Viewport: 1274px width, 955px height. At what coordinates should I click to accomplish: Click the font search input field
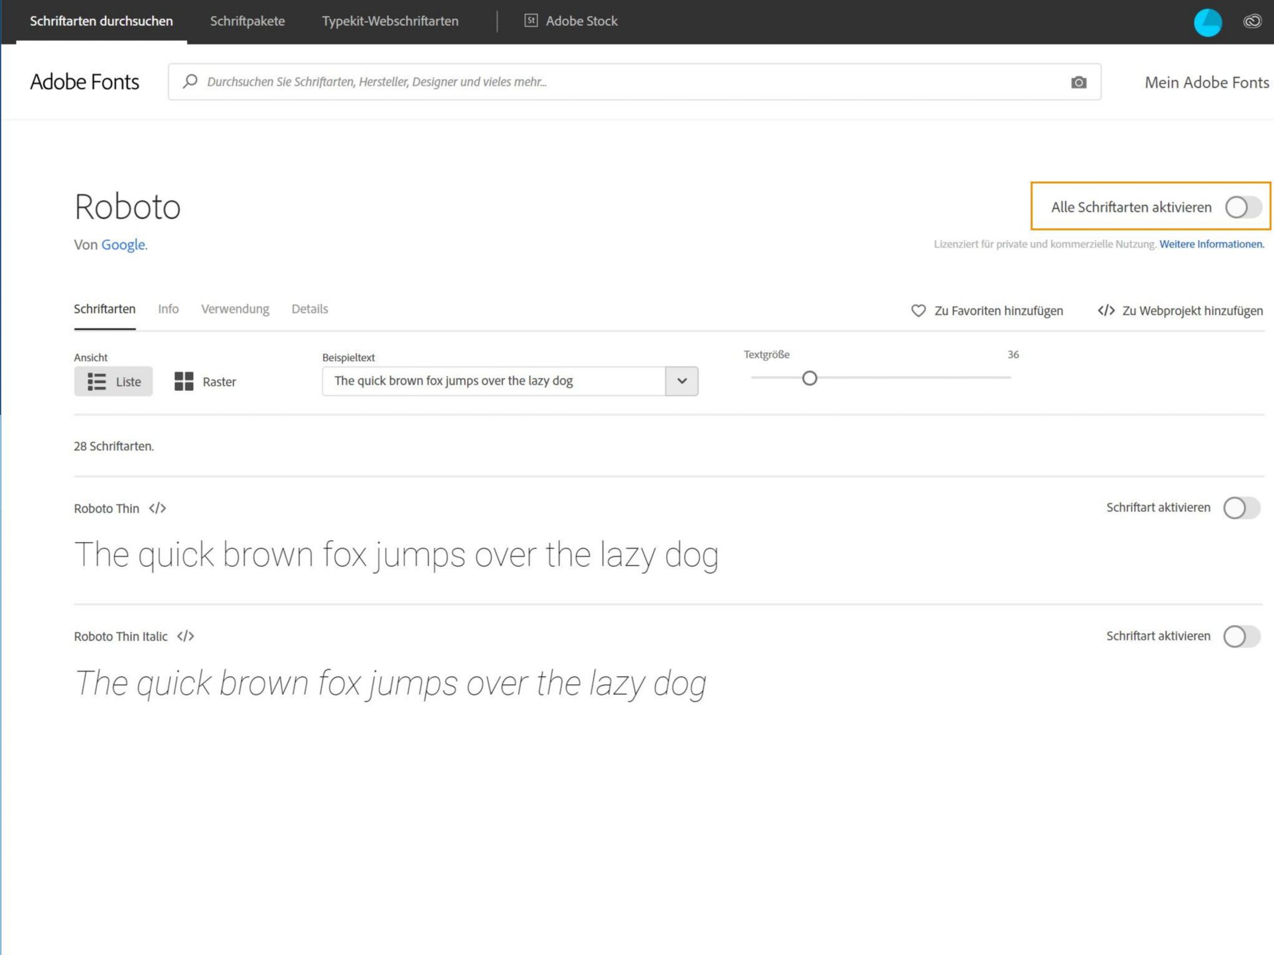pyautogui.click(x=635, y=82)
